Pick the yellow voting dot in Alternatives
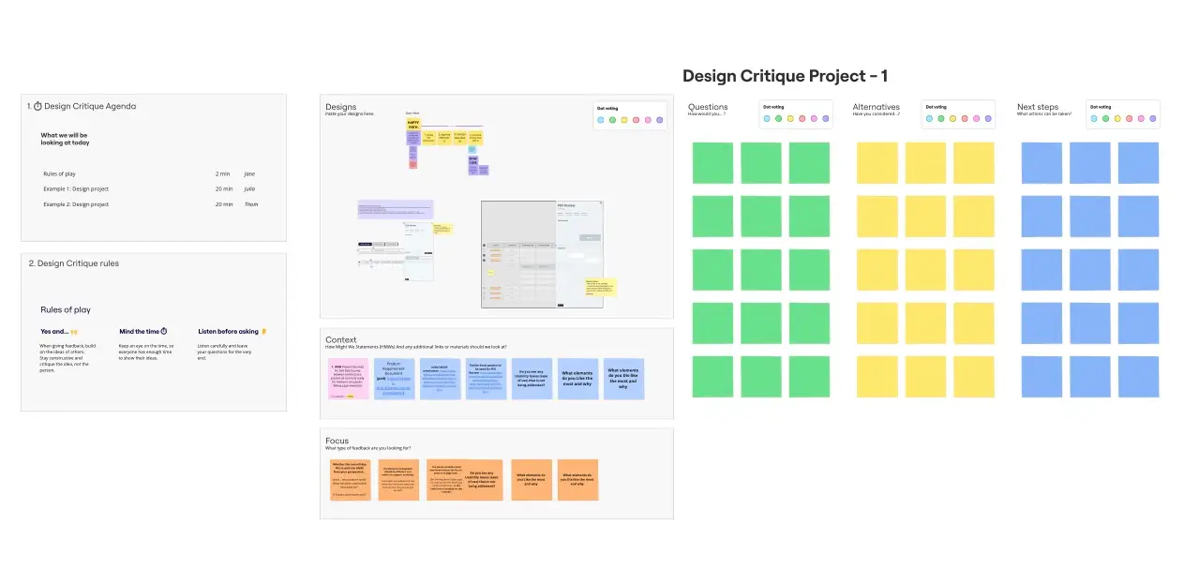The image size is (1184, 585). 954,119
